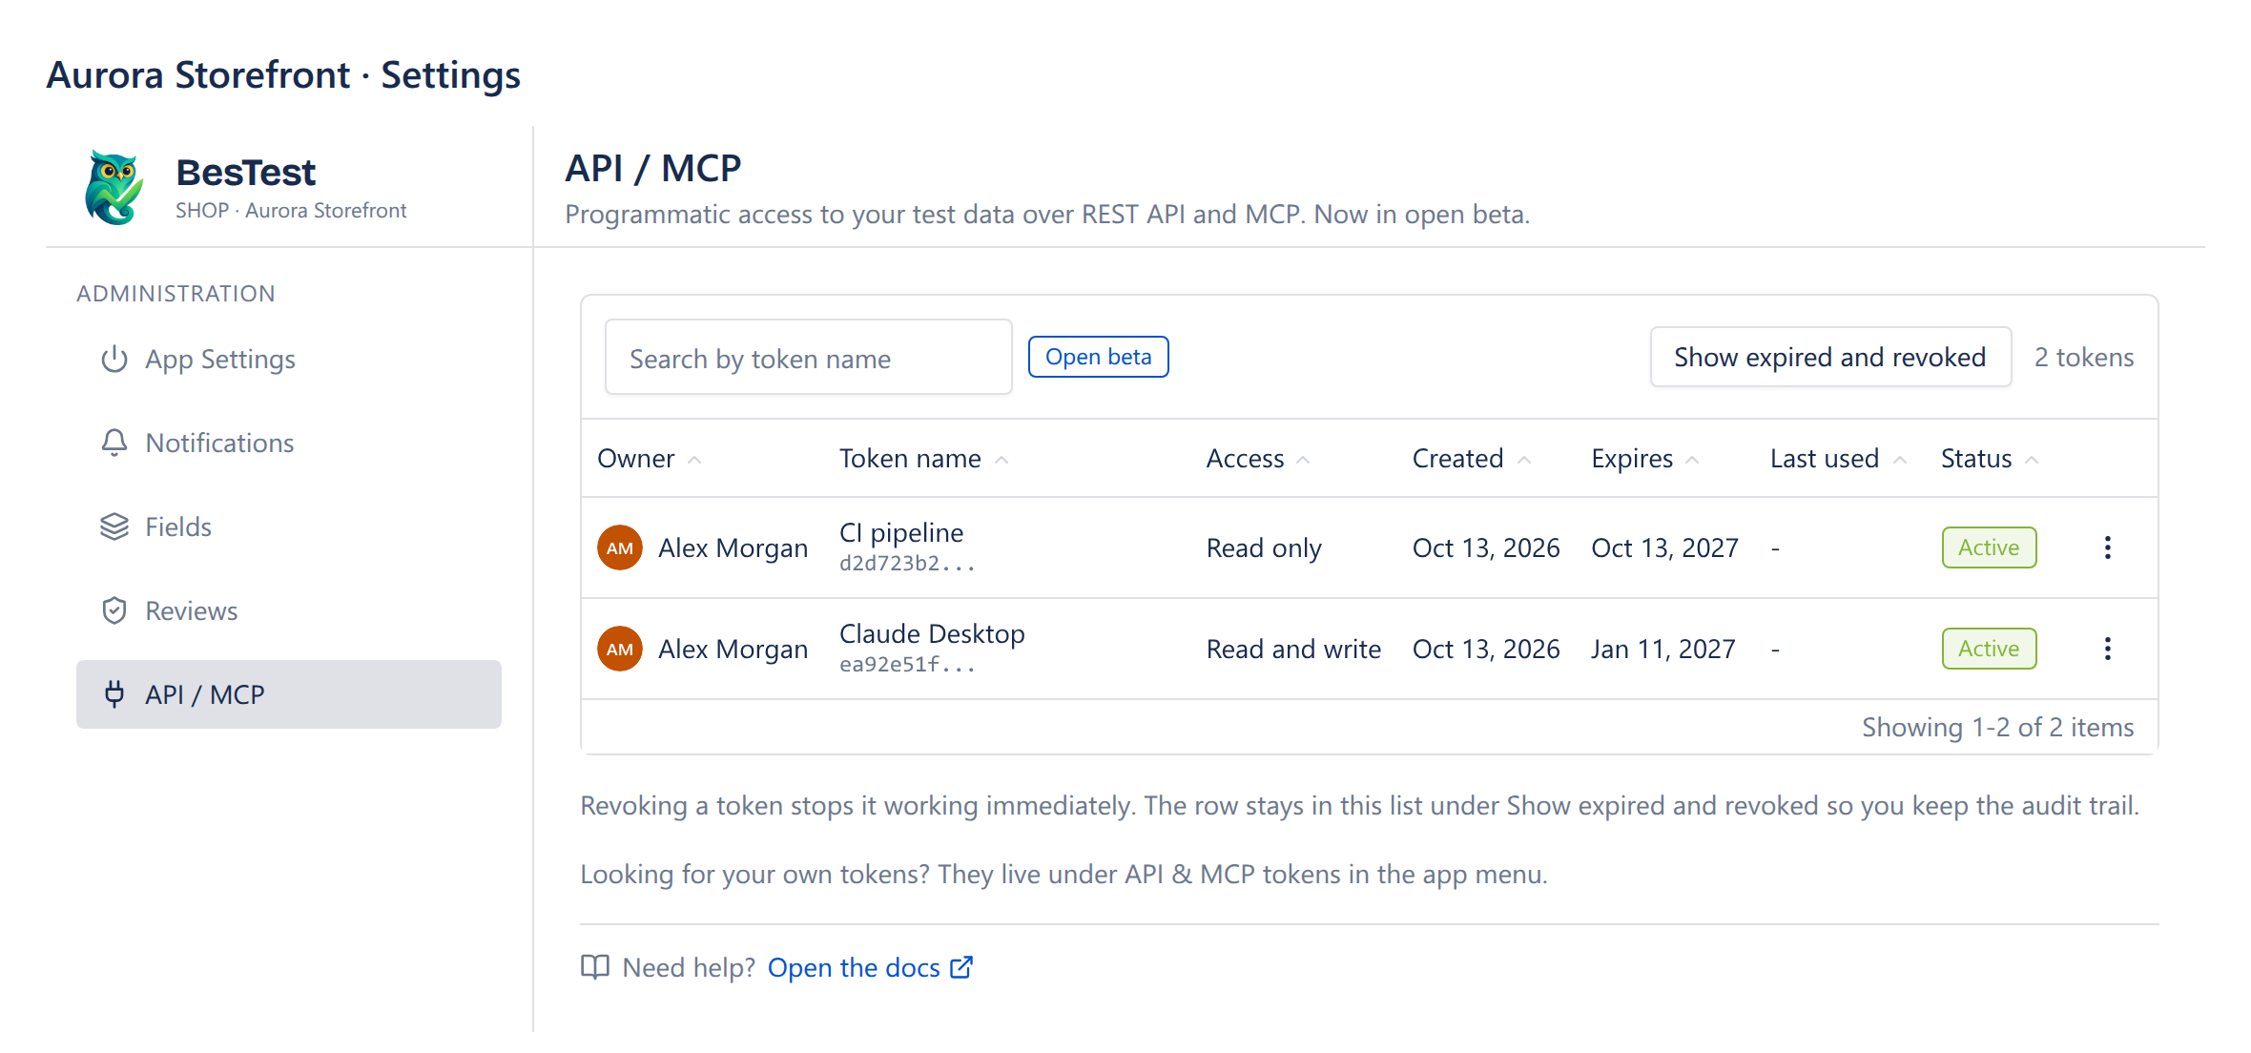Click the Read and write access cell
This screenshot has width=2251, height=1053.
[1293, 649]
